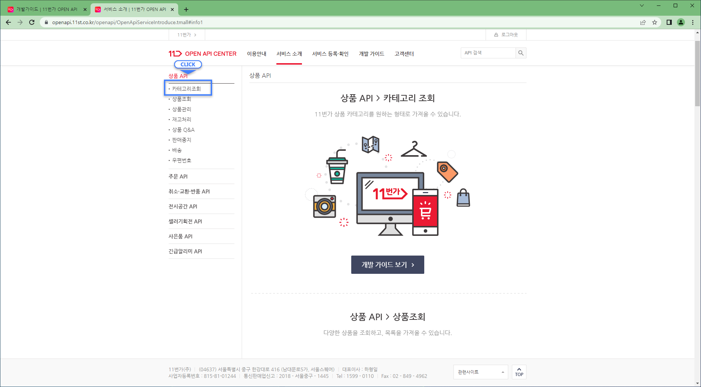
Task: Select 판매중지 in the sidebar
Action: [x=181, y=140]
